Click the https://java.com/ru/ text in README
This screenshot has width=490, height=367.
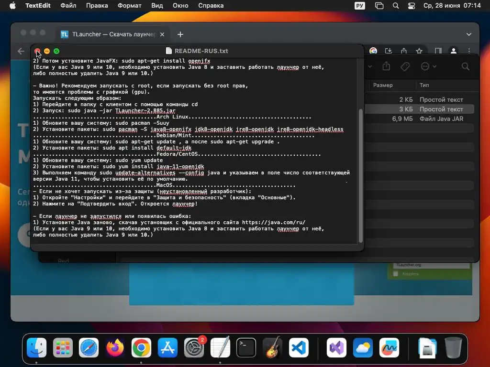(x=274, y=223)
